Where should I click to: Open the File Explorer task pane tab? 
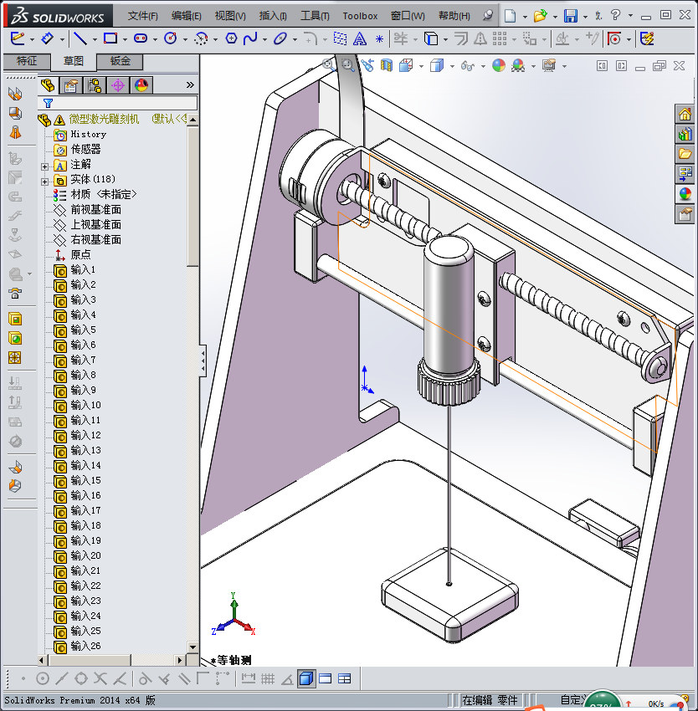click(x=685, y=154)
